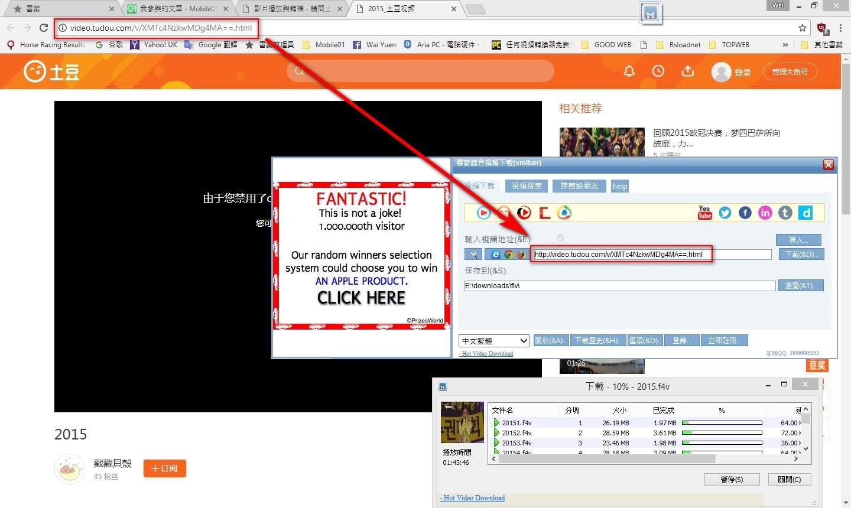Click the Firefox icon in xmlbar

(521, 255)
